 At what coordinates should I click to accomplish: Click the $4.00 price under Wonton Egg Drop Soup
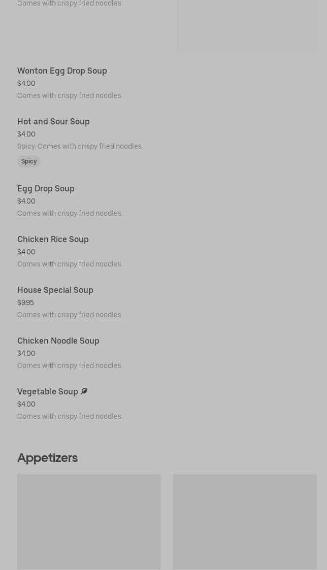pos(26,84)
